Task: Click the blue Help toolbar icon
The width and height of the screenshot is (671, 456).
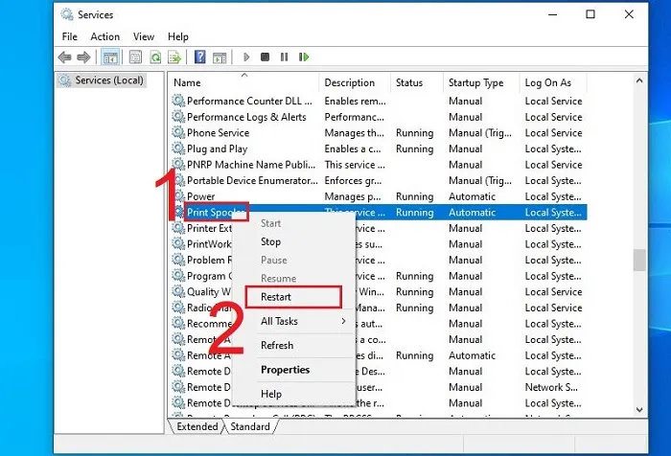Action: pyautogui.click(x=199, y=57)
